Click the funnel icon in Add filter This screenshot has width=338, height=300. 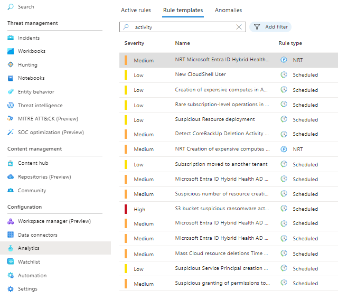[257, 27]
